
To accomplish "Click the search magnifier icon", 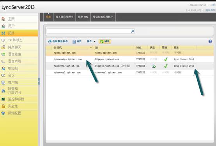I will pyautogui.click(x=133, y=31).
